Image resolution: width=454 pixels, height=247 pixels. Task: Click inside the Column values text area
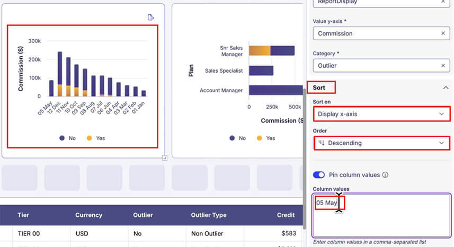[381, 215]
